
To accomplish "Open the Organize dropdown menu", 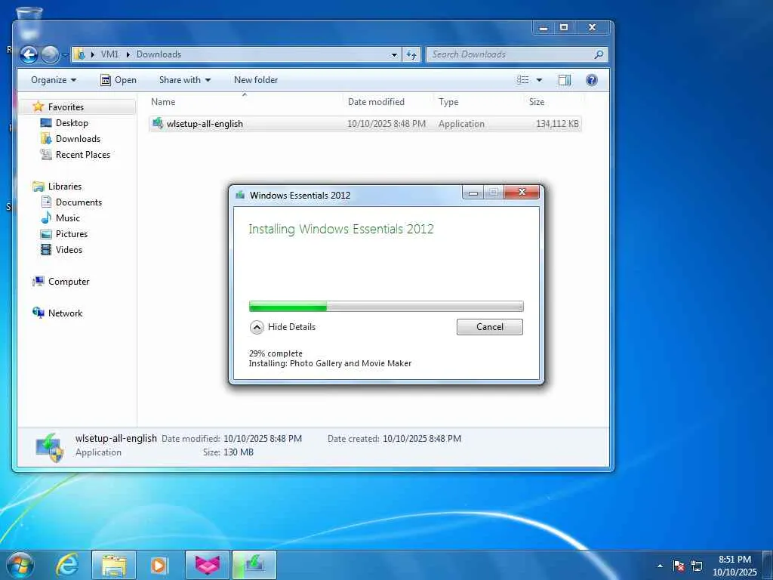I will [54, 80].
